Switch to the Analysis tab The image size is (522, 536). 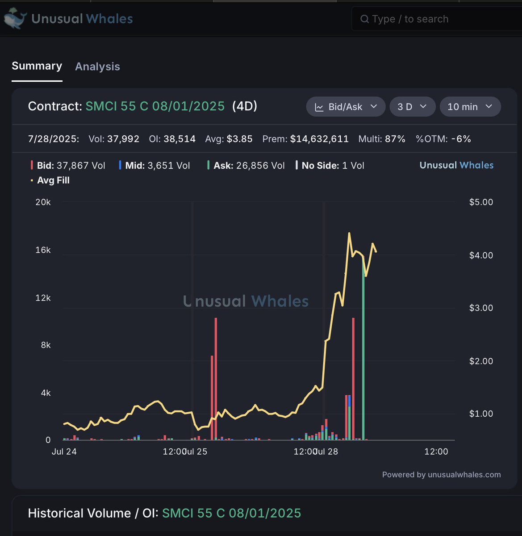click(97, 67)
